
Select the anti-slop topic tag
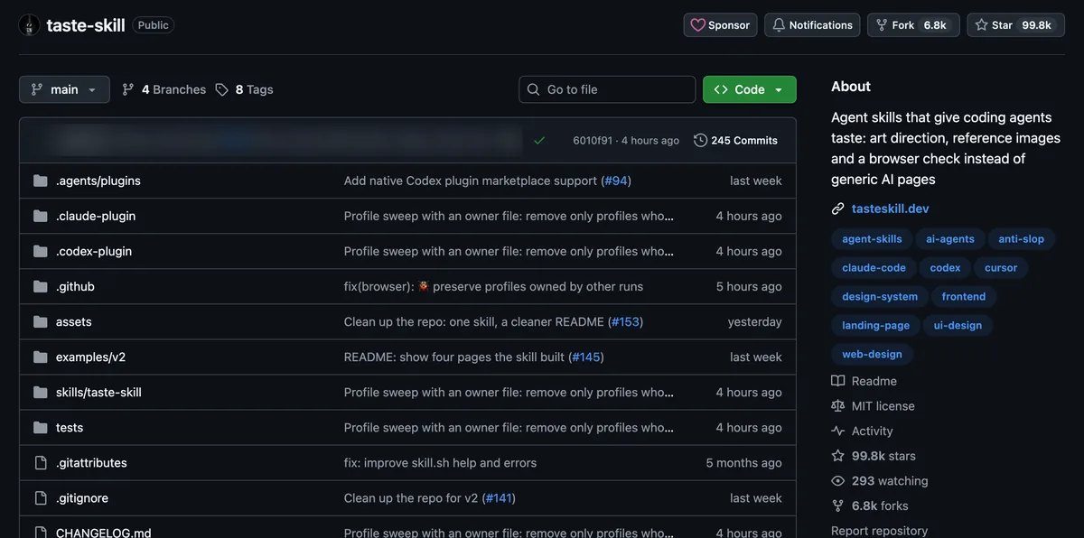(x=1022, y=239)
